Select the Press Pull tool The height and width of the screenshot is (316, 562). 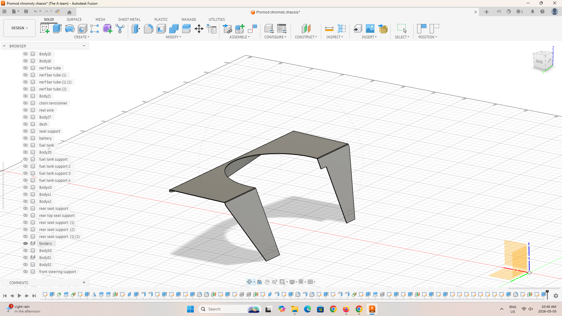click(x=136, y=29)
